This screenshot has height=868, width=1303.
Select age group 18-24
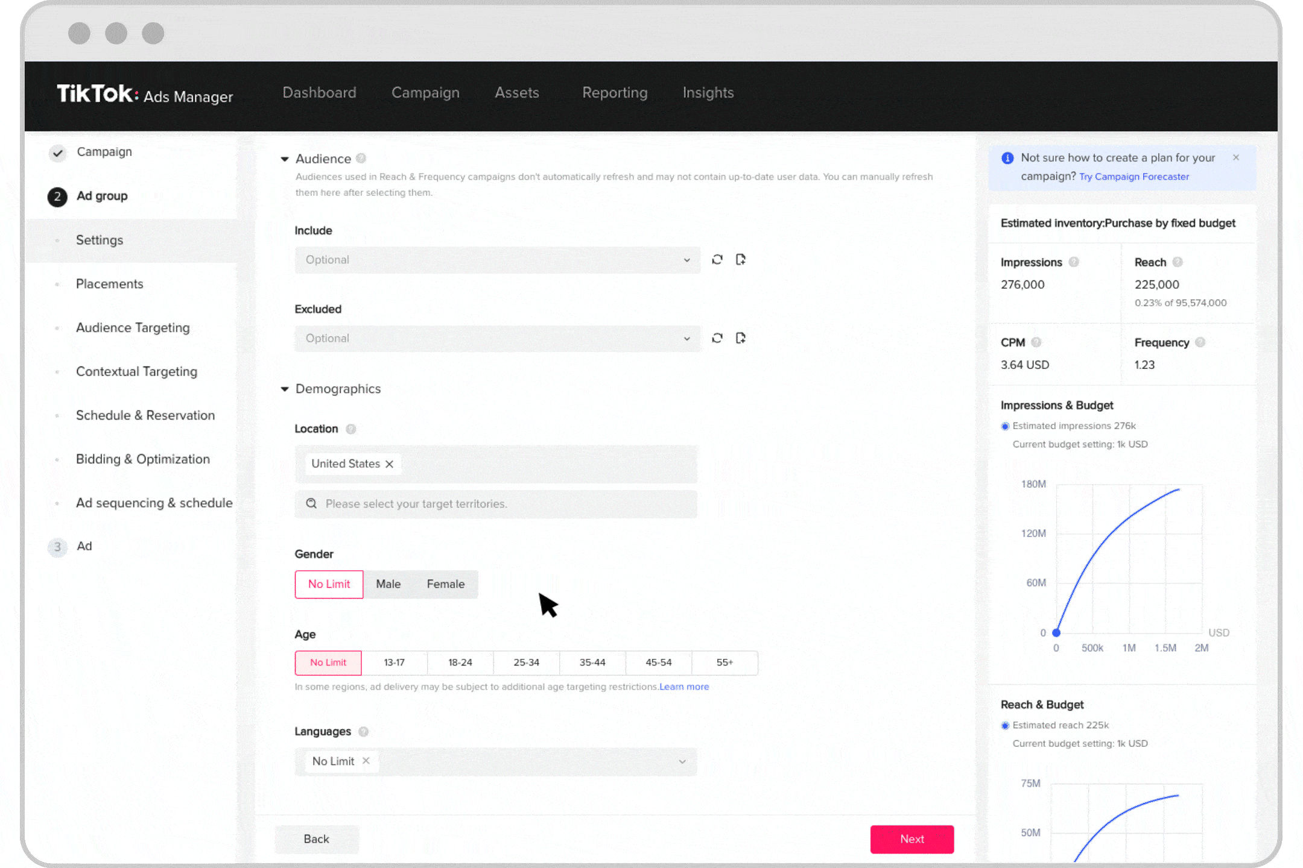point(458,662)
